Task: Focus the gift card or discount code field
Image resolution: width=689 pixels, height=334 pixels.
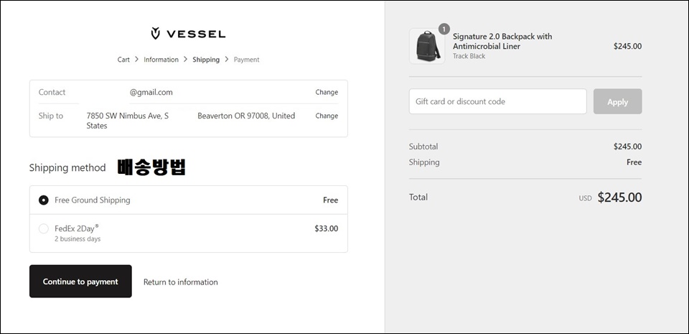Action: tap(497, 101)
